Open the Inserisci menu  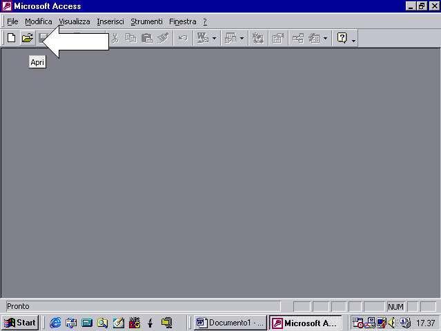coord(110,21)
